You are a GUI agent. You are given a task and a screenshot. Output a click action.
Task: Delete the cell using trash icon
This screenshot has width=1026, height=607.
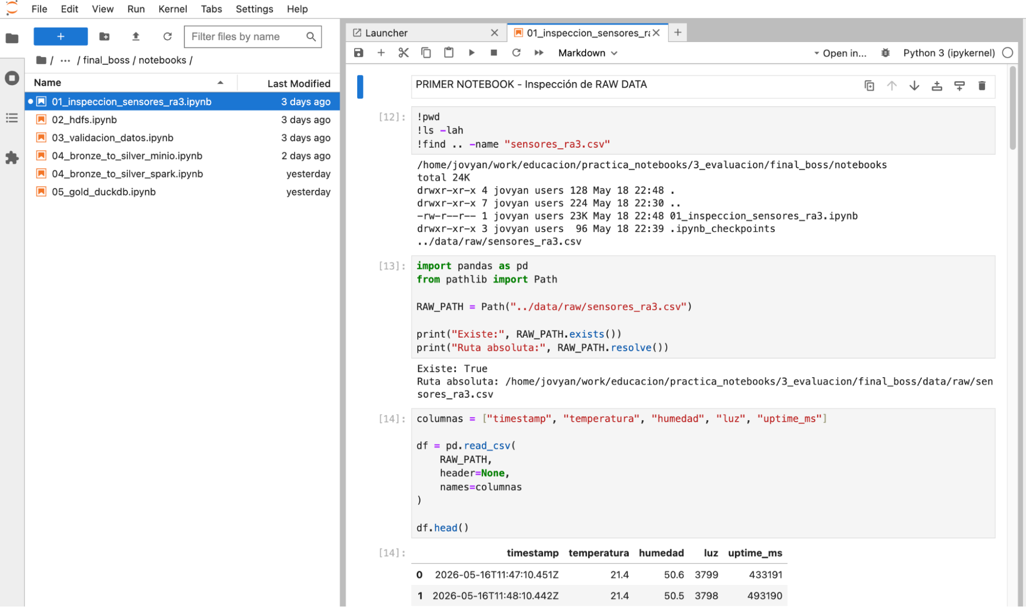982,86
